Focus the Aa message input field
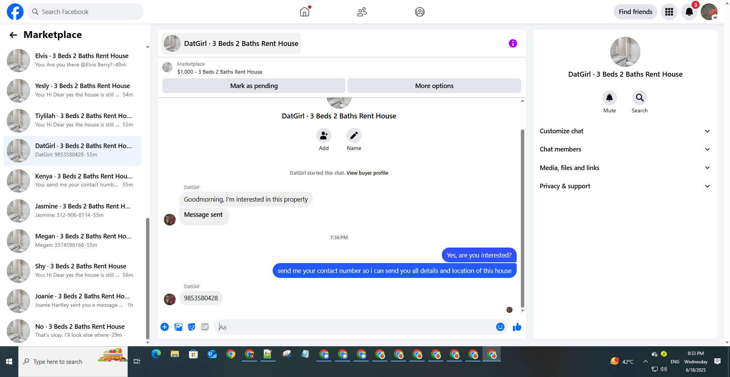Image resolution: width=730 pixels, height=377 pixels. 355,327
